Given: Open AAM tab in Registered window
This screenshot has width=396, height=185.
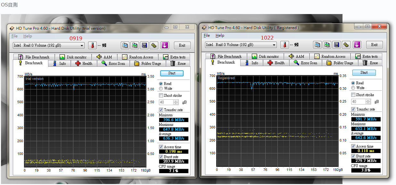Looking at the screenshot, I should click(296, 57).
